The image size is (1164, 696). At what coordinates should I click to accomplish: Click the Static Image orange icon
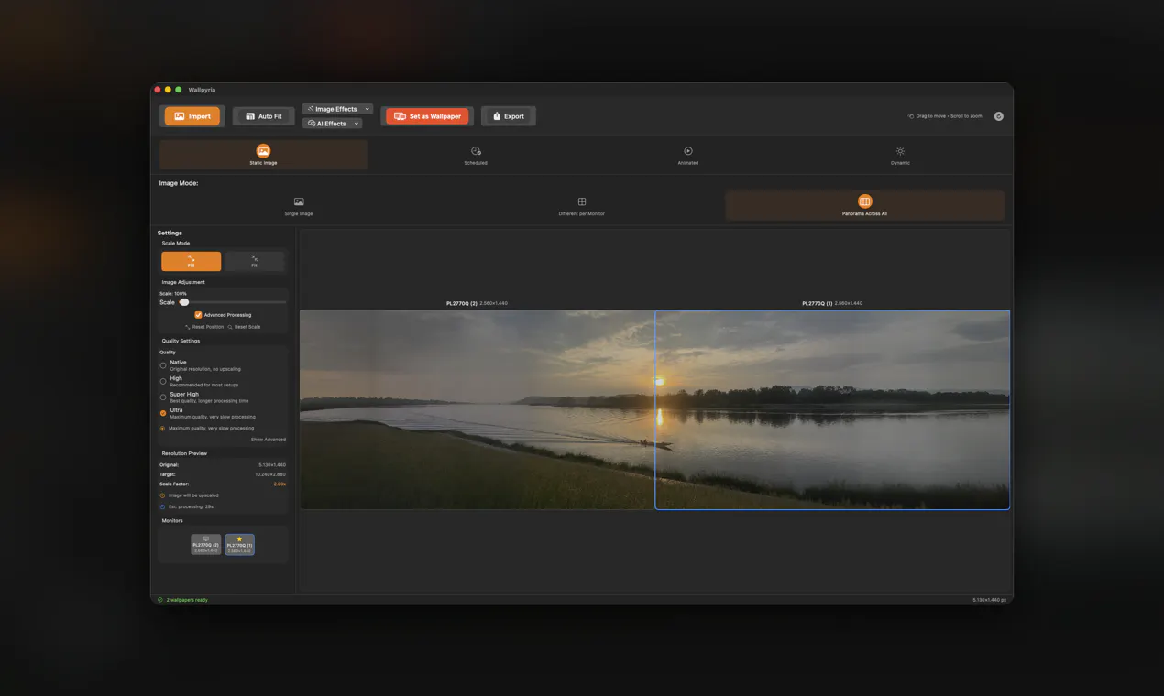pyautogui.click(x=263, y=151)
